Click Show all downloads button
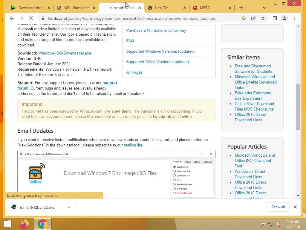The width and height of the screenshot is (306, 230). tap(278, 207)
